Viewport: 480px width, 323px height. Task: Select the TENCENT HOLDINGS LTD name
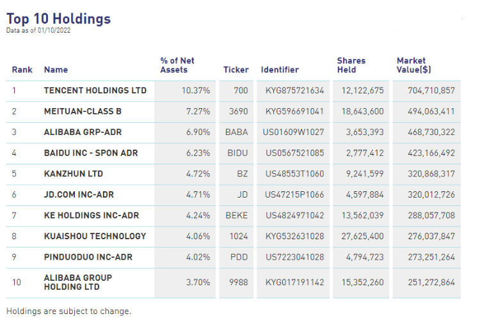(x=95, y=91)
